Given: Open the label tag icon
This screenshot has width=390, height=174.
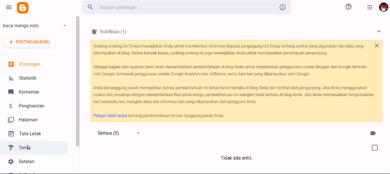Looking at the screenshot, I should click(x=373, y=133).
